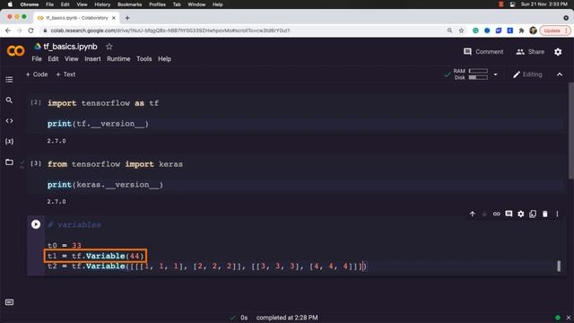Open the Colab View menu

72,59
